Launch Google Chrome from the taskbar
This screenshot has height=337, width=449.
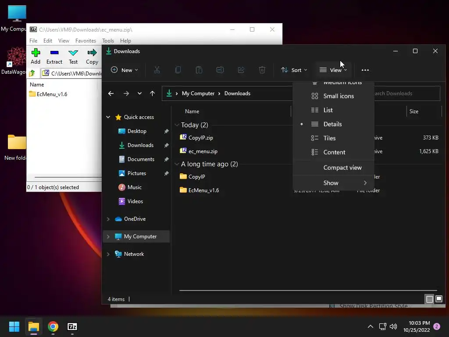coord(53,326)
